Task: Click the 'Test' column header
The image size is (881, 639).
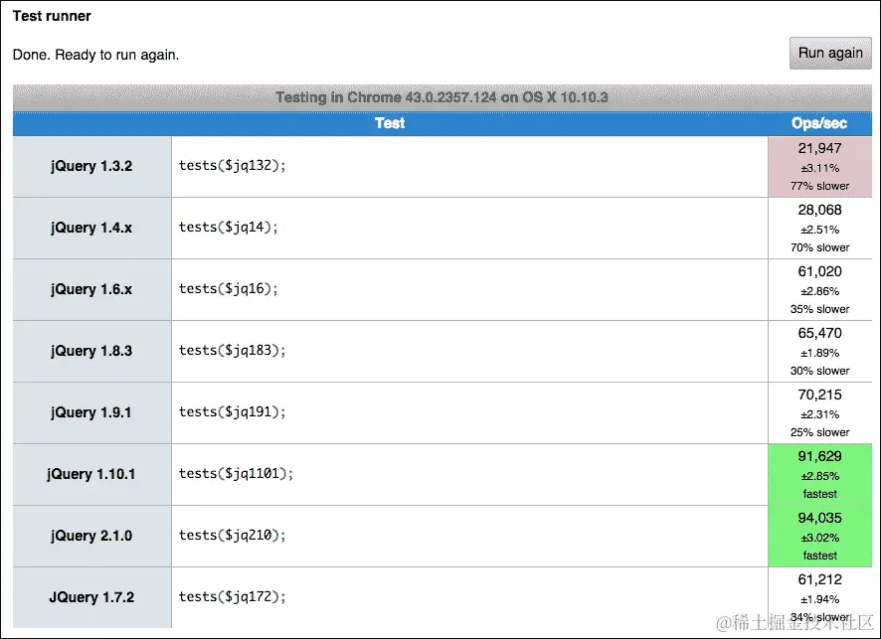Action: [390, 123]
